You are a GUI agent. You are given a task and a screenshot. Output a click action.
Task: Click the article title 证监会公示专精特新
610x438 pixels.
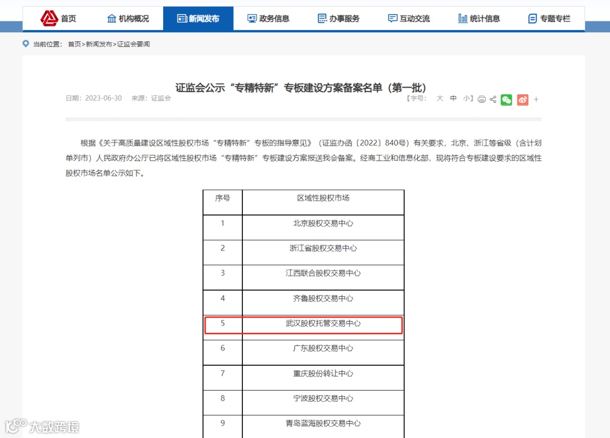[x=300, y=88]
